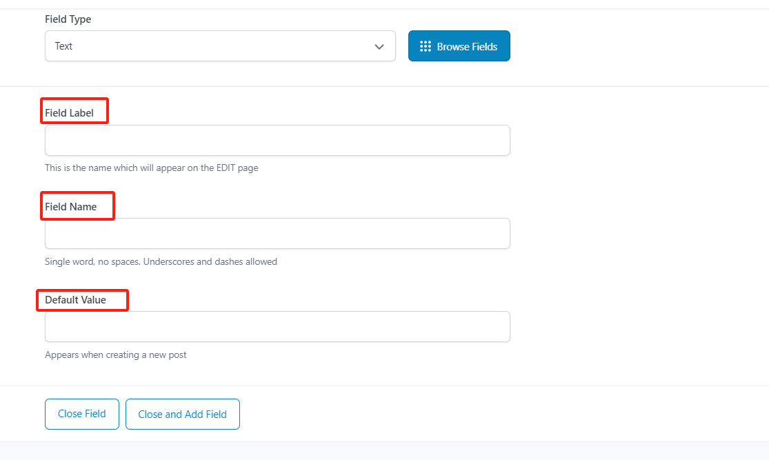Screen dimensions: 769x460
Task: Expand the Field Type dropdown arrow
Action: 379,46
